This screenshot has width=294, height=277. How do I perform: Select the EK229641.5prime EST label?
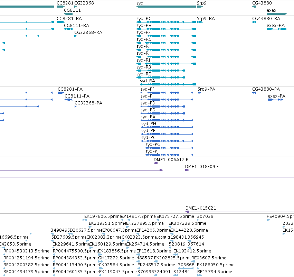tap(71, 244)
